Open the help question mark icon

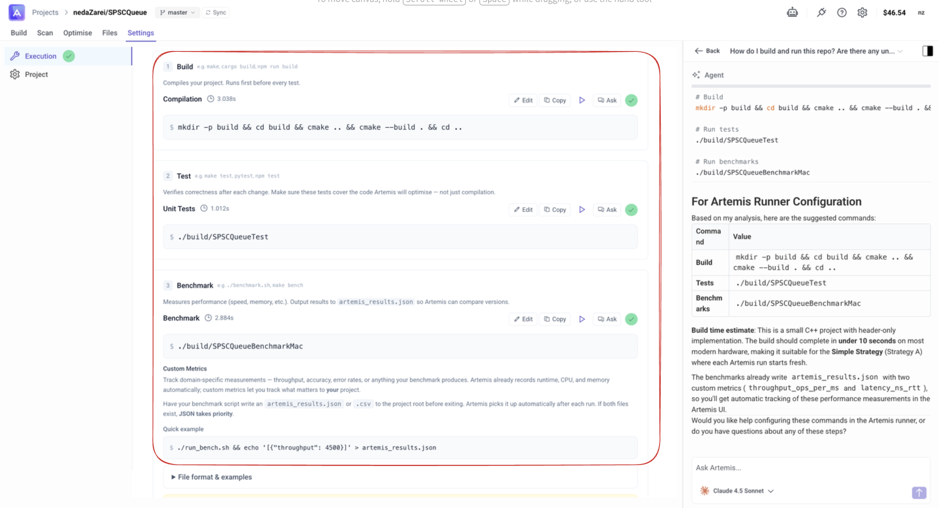click(x=842, y=12)
